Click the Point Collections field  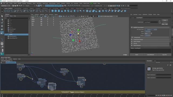[164, 75]
